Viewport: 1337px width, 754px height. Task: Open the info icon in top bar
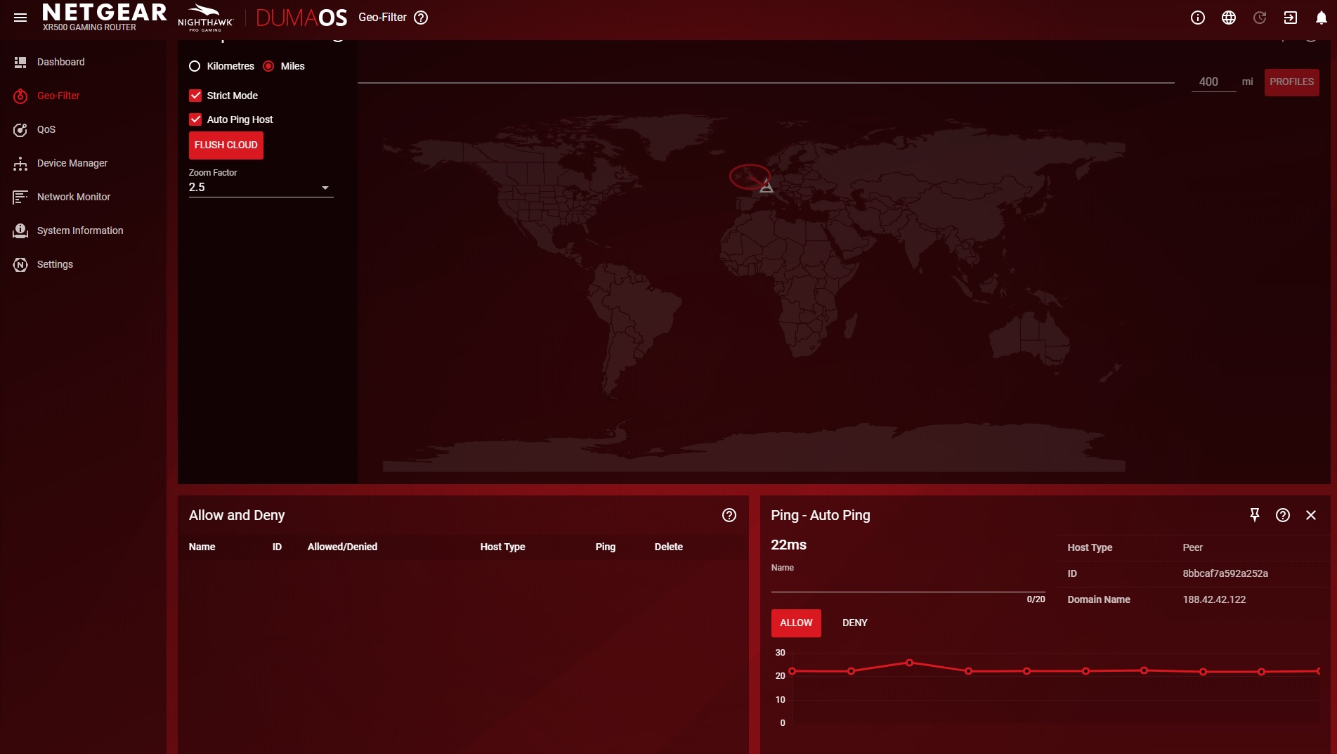pos(1198,18)
